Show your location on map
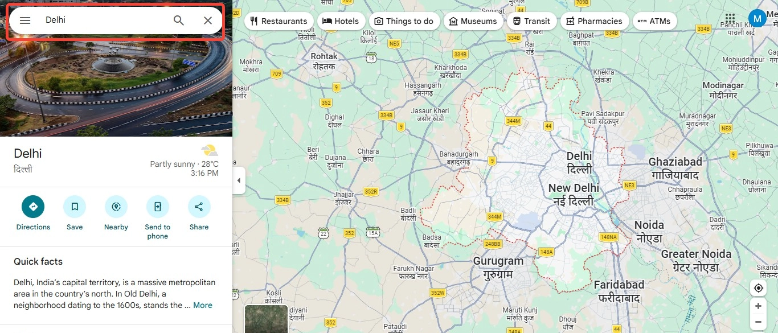The width and height of the screenshot is (778, 333). (758, 288)
